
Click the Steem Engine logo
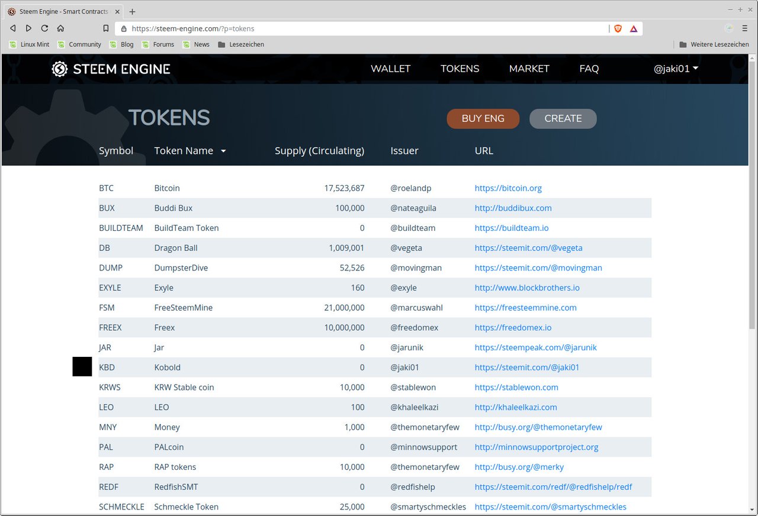tap(111, 69)
